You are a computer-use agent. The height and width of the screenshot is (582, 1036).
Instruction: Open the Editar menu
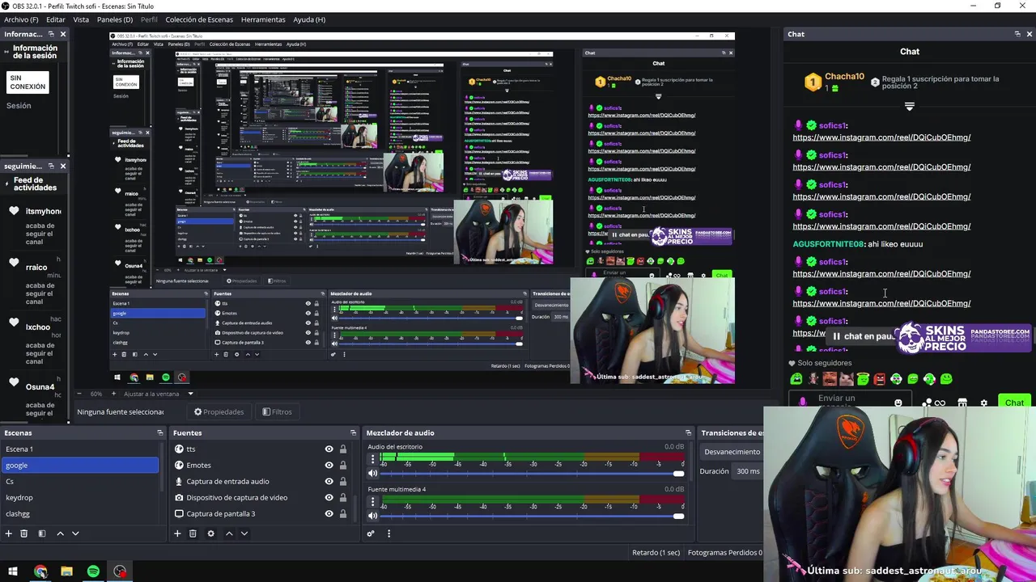[x=56, y=19]
